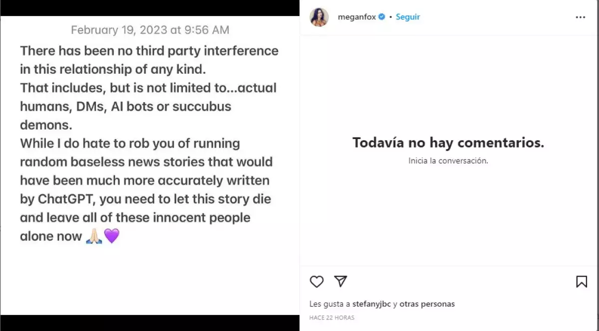Click the blue verified badge
599x331 pixels.
[382, 17]
